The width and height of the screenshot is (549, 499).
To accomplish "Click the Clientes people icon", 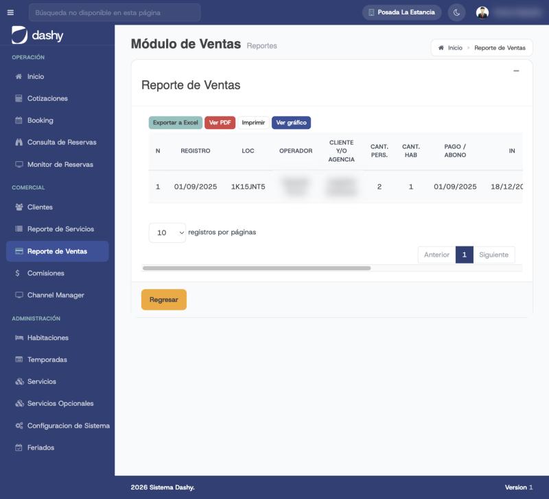I will click(19, 207).
